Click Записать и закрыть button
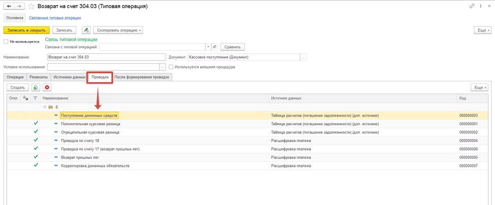The image size is (495, 205). 27,30
